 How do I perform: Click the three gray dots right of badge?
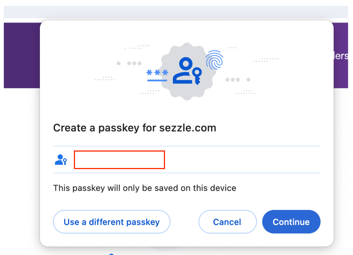pyautogui.click(x=233, y=80)
